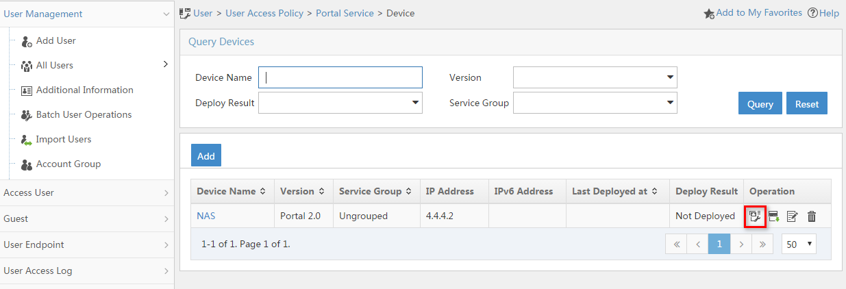
Task: Open Add User from the sidebar
Action: point(55,40)
